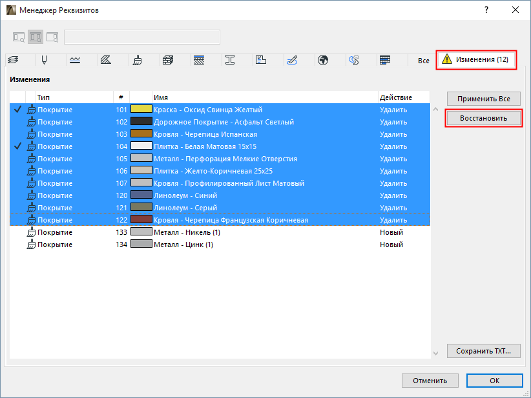The width and height of the screenshot is (531, 398).
Task: Close the Менеджер Реквизитов dialog
Action: (515, 10)
